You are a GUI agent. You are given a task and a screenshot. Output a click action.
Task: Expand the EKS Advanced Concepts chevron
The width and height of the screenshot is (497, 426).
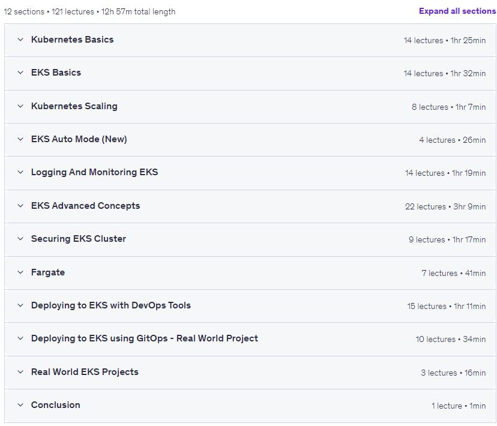coord(20,206)
